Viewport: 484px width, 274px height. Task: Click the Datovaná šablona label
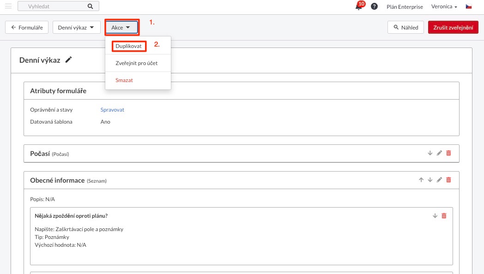(51, 122)
